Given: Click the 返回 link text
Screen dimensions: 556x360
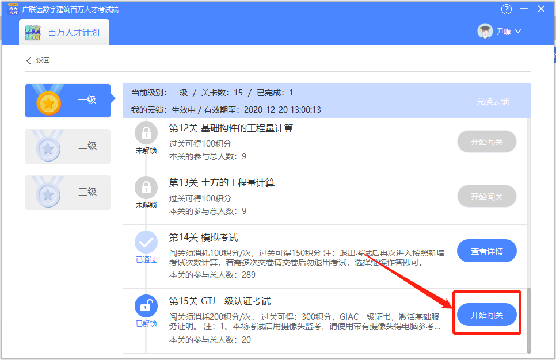Looking at the screenshot, I should (43, 60).
